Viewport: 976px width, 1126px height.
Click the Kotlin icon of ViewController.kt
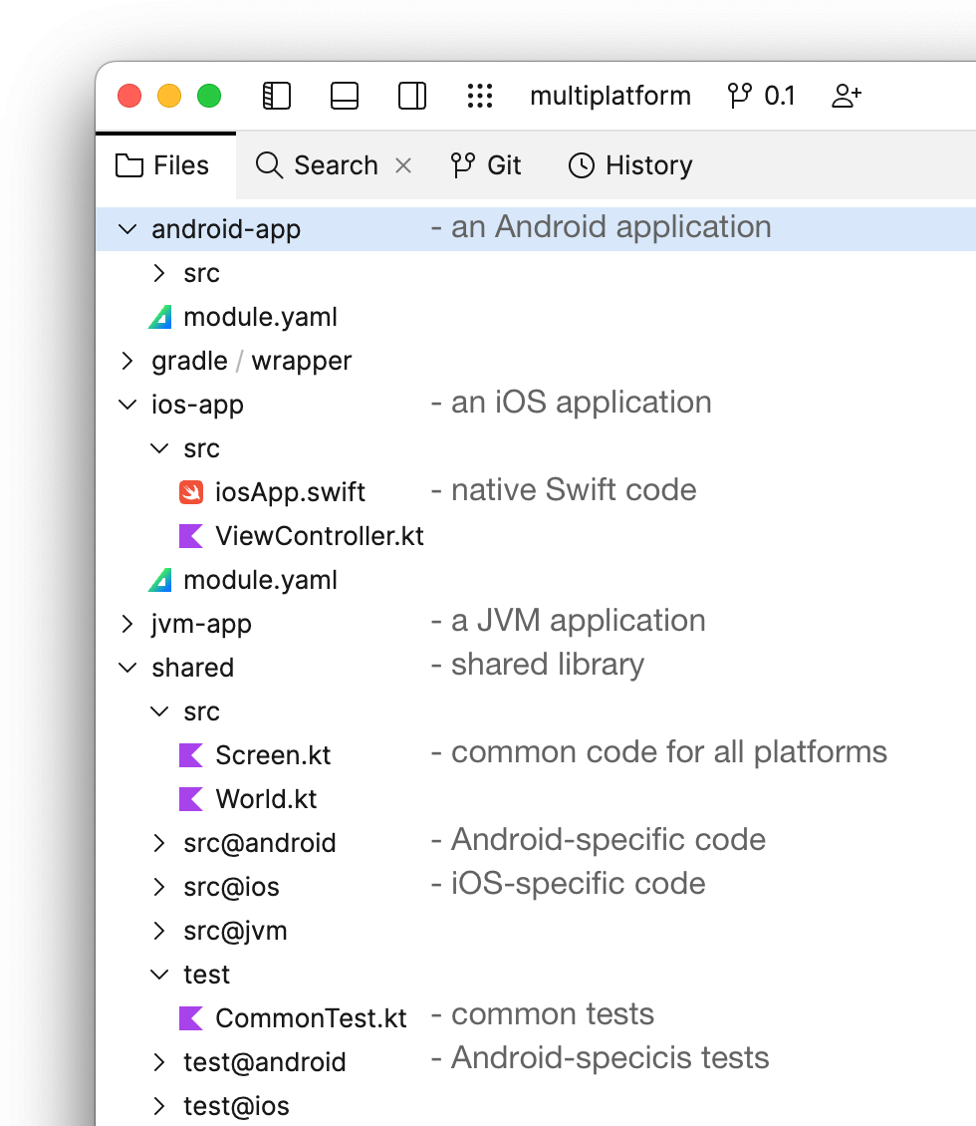coord(191,536)
